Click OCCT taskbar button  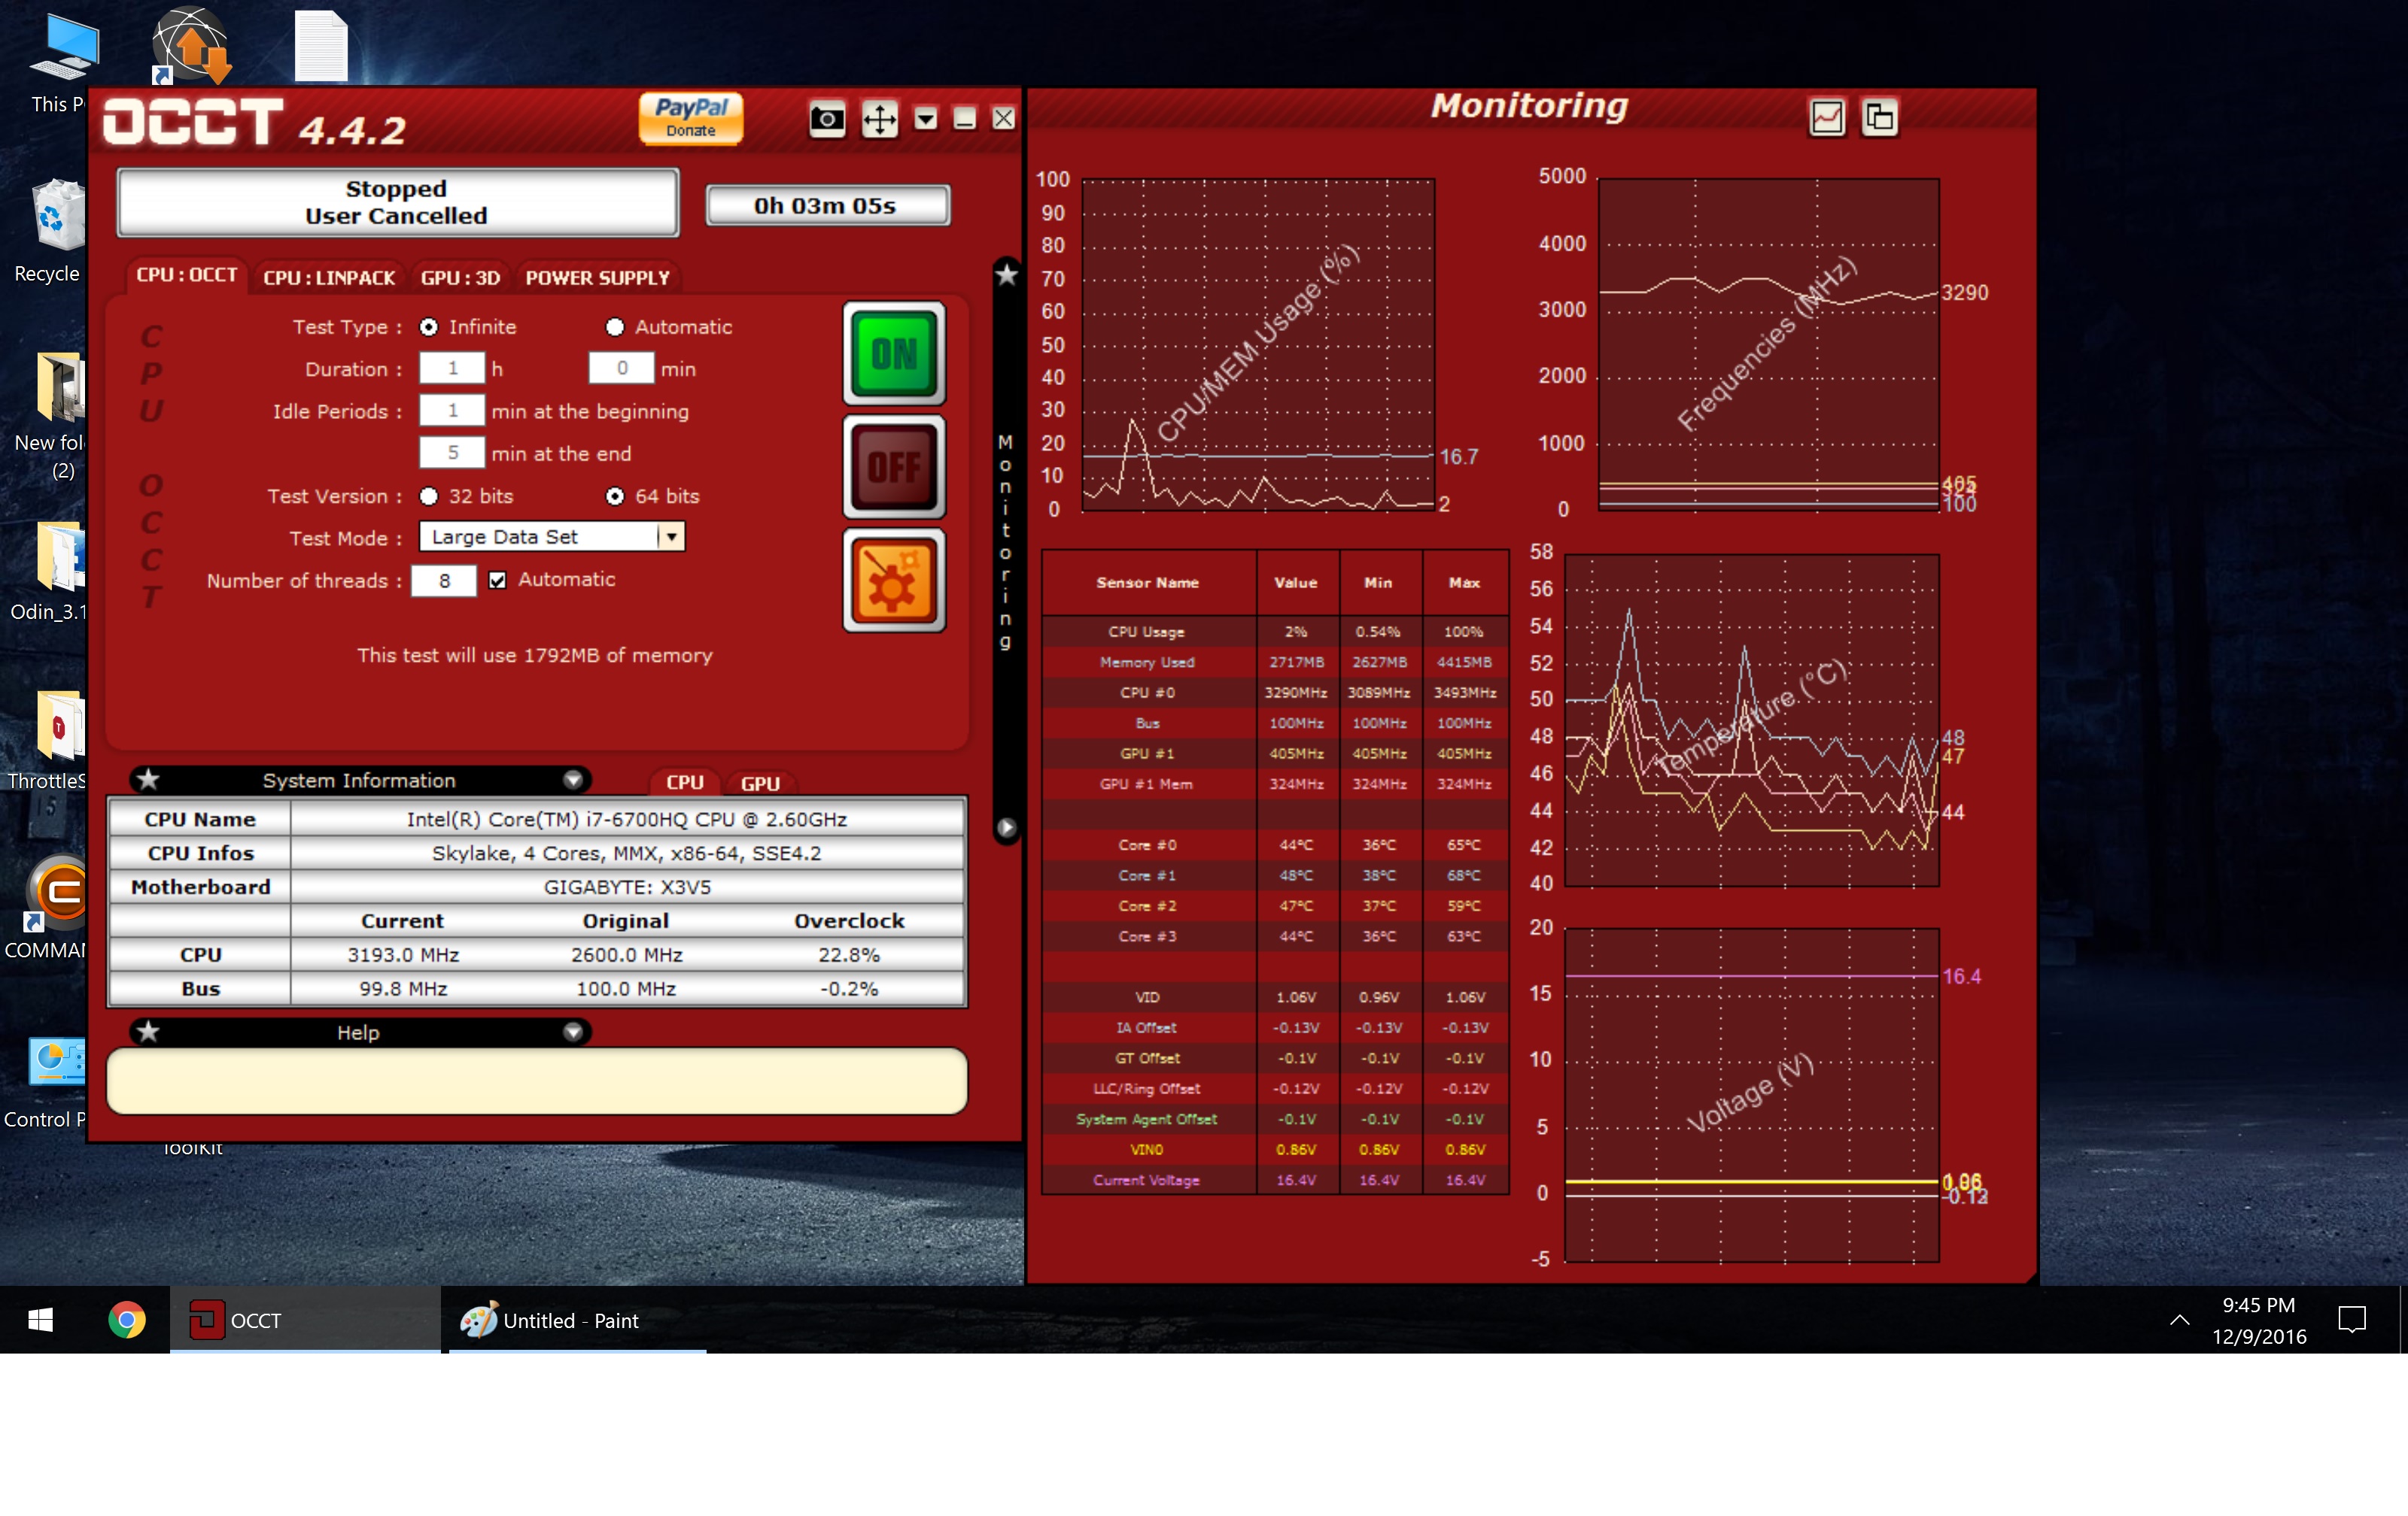(x=305, y=1320)
